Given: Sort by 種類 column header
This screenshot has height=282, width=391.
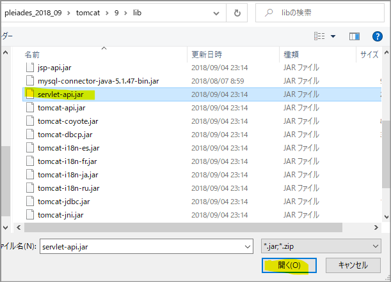Looking at the screenshot, I should click(x=291, y=54).
